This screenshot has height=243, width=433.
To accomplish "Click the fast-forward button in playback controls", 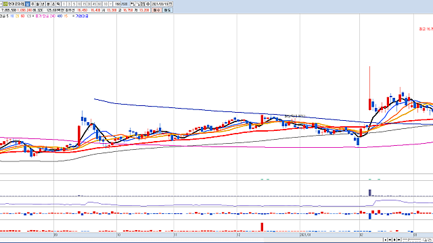I will (x=398, y=240).
